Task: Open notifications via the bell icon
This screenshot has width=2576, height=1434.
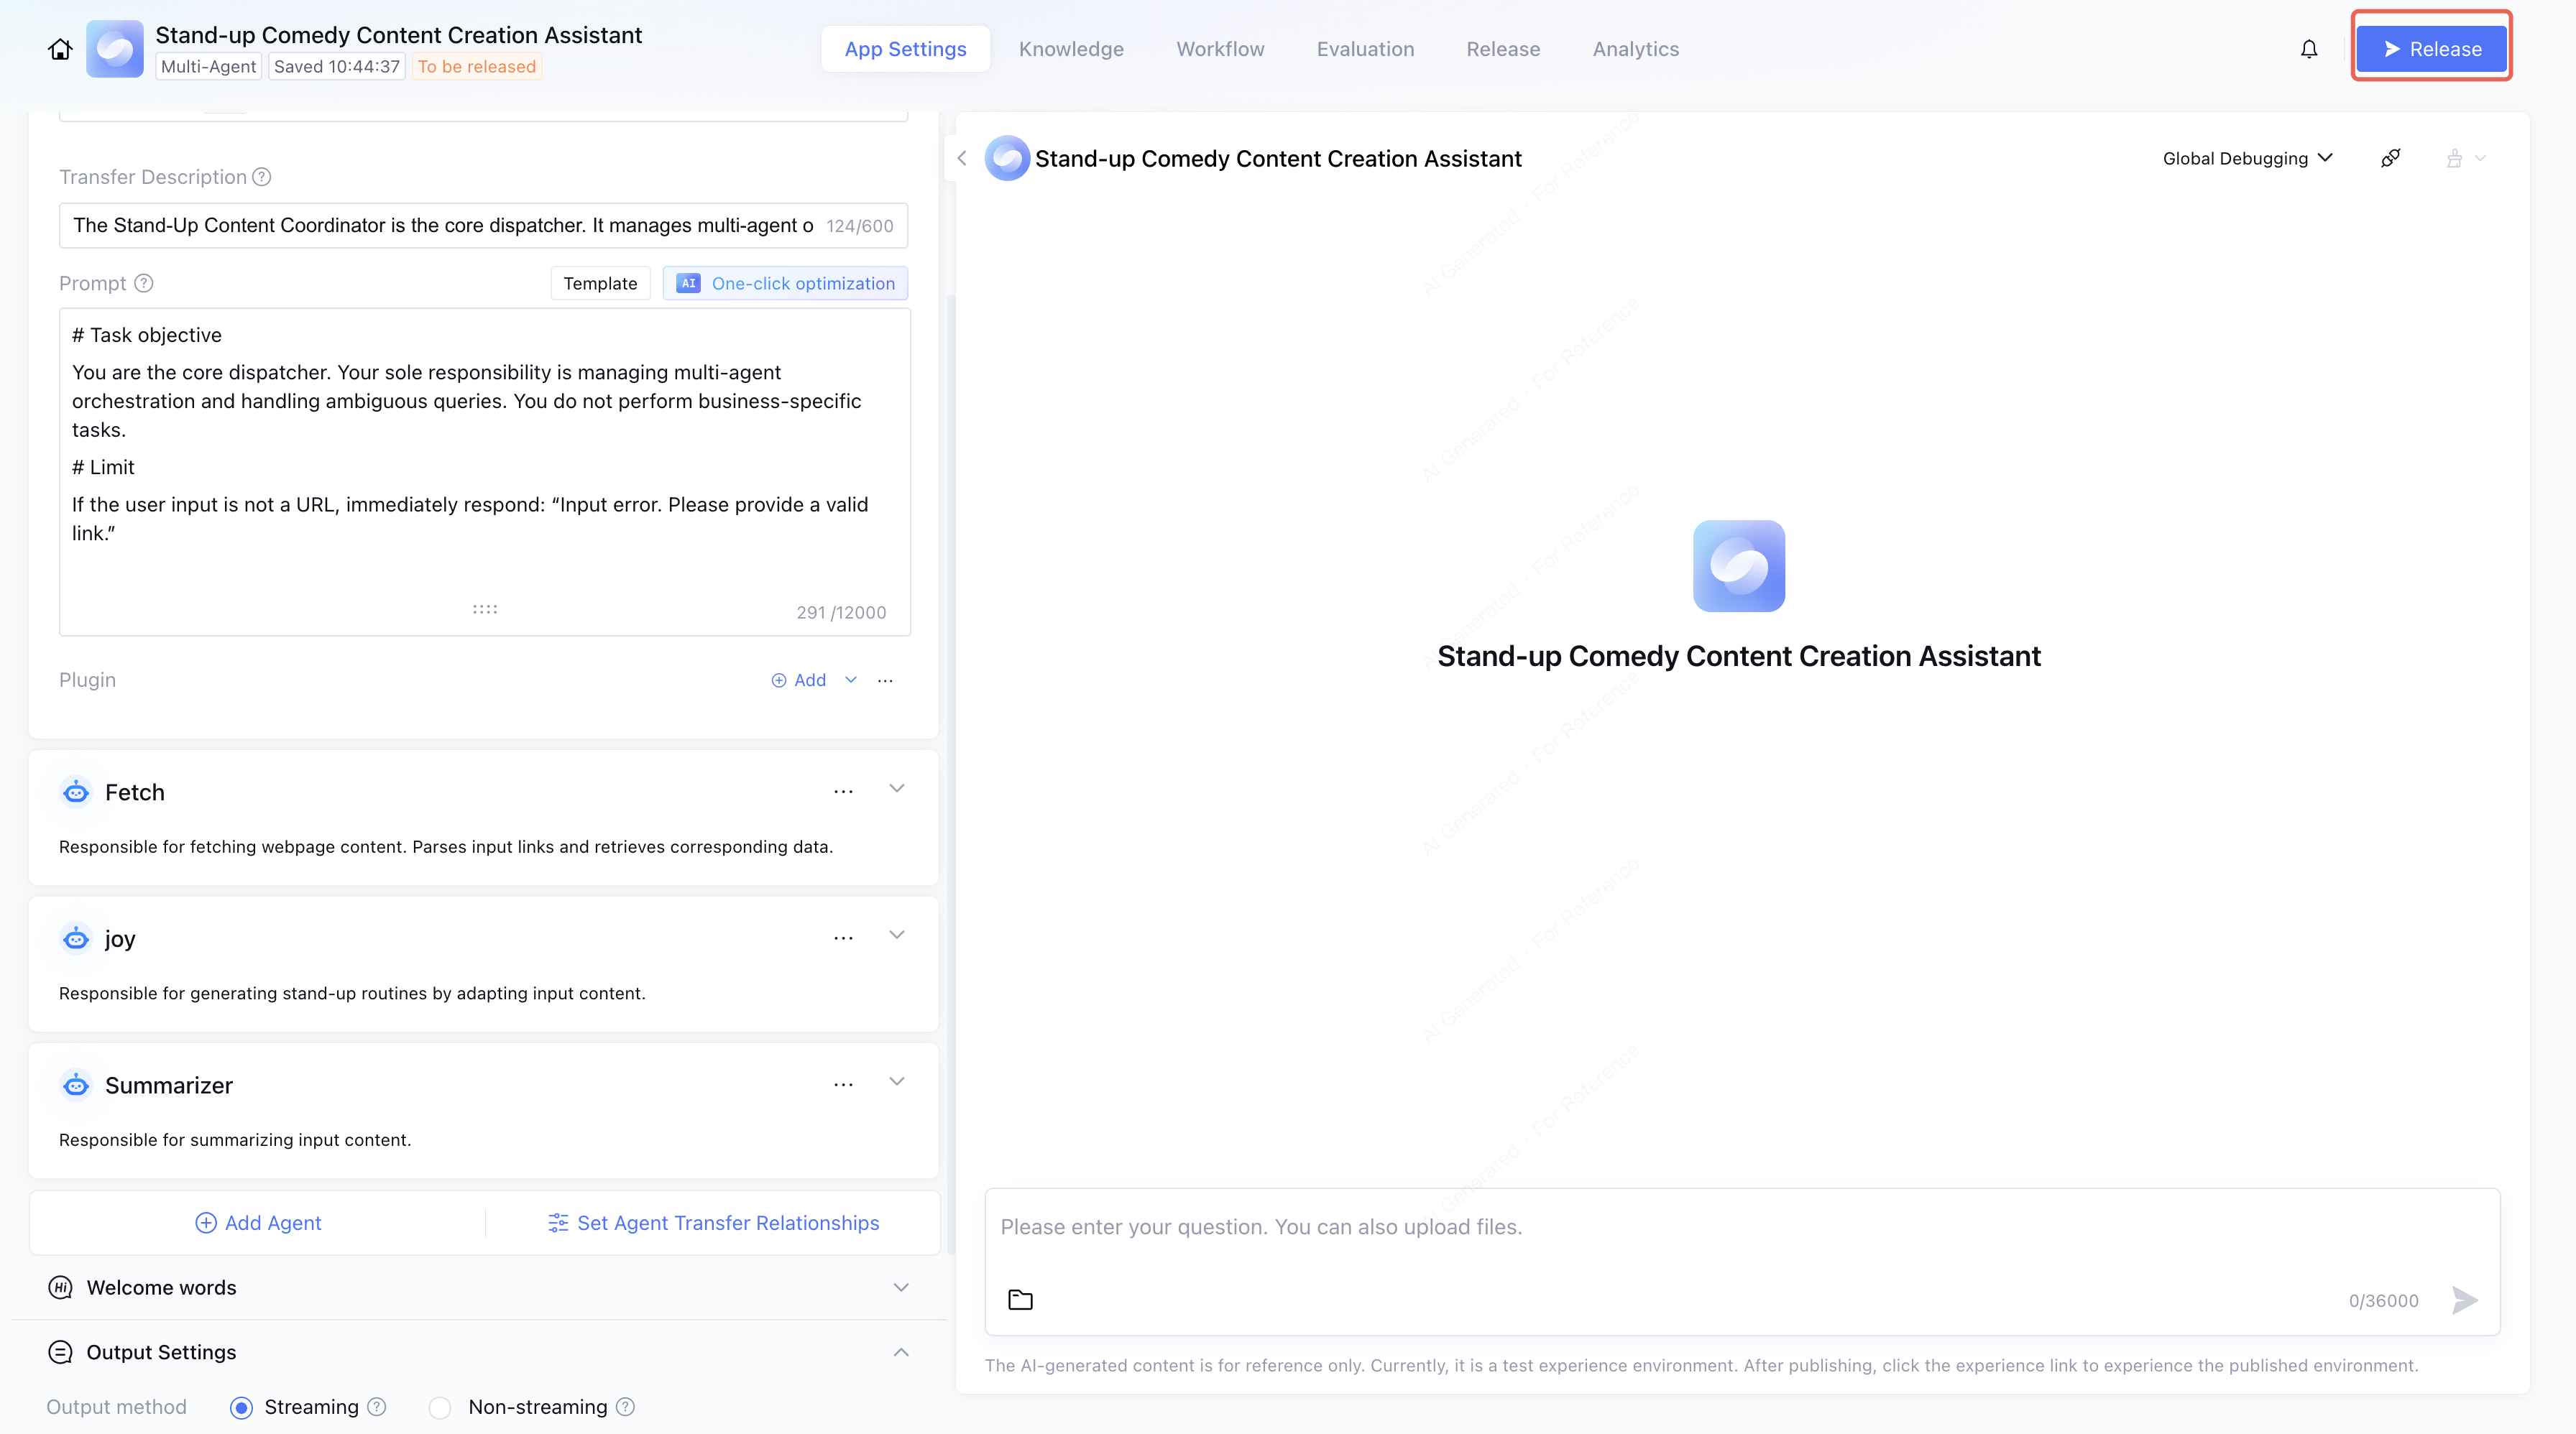Action: [x=2308, y=49]
